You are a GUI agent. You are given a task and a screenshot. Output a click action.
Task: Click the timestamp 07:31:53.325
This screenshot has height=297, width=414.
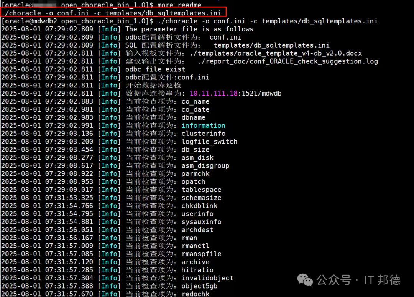69,198
